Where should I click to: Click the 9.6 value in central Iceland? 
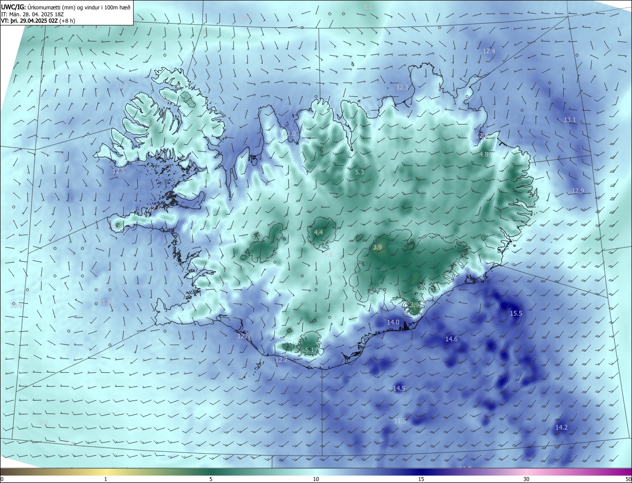pos(328,255)
